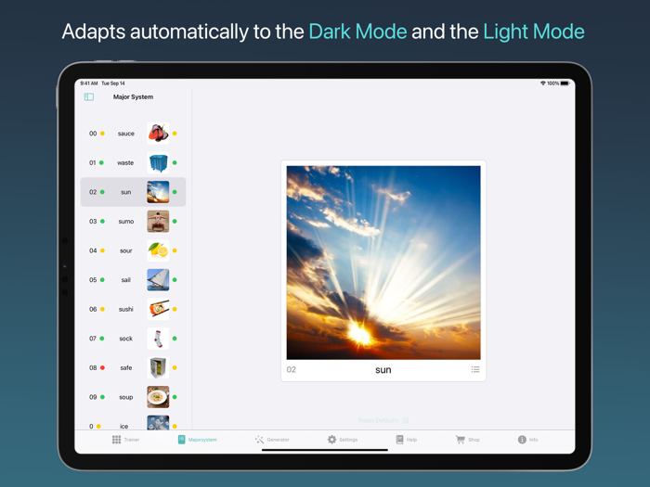Click the soup bowl thumbnail
This screenshot has width=650, height=487.
coord(158,397)
